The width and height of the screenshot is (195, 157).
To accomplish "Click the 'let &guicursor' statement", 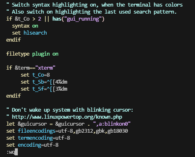I will click(68, 124).
